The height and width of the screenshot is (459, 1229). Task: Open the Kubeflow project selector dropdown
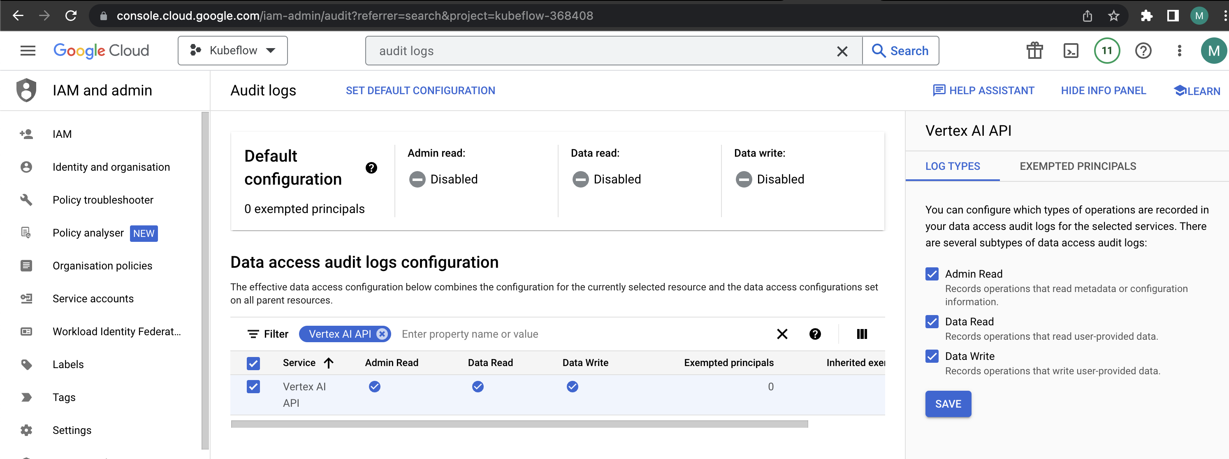[x=233, y=51]
